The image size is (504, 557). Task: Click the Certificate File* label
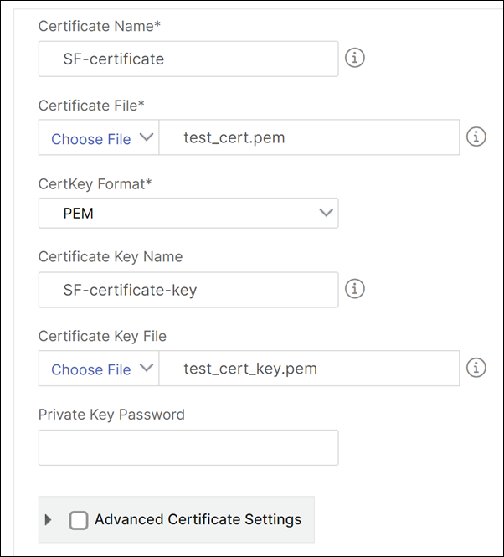point(91,106)
